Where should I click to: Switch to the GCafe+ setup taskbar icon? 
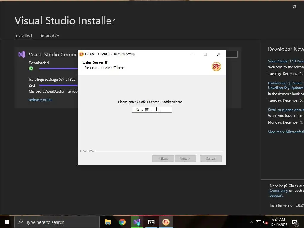tap(166, 222)
